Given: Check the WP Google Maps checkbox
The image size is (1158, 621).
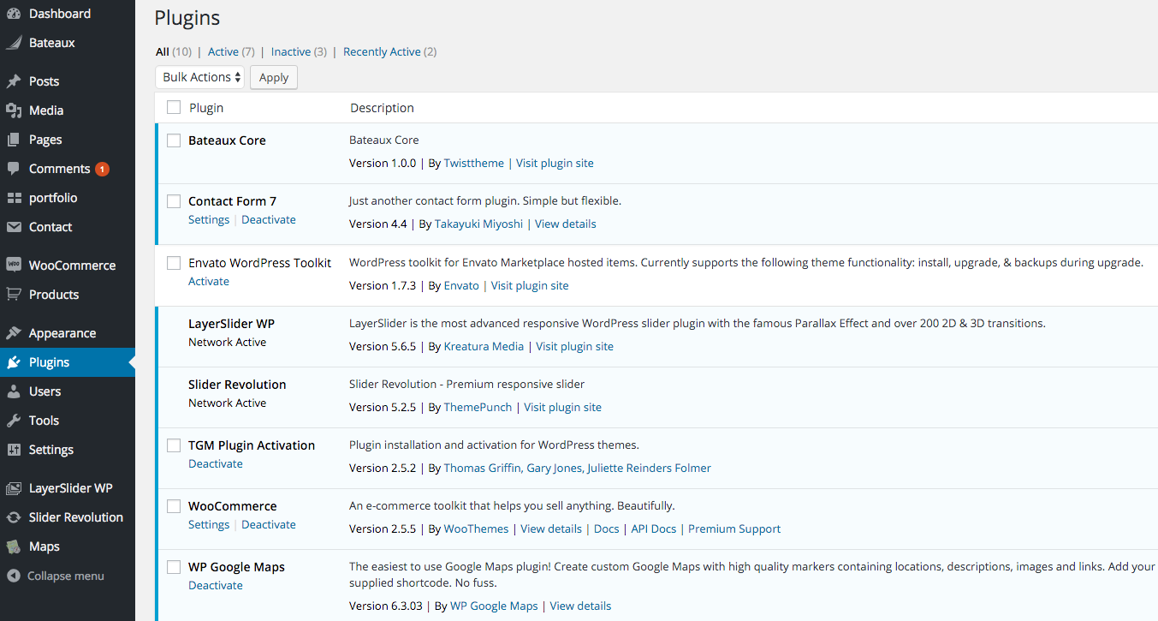Looking at the screenshot, I should (174, 567).
